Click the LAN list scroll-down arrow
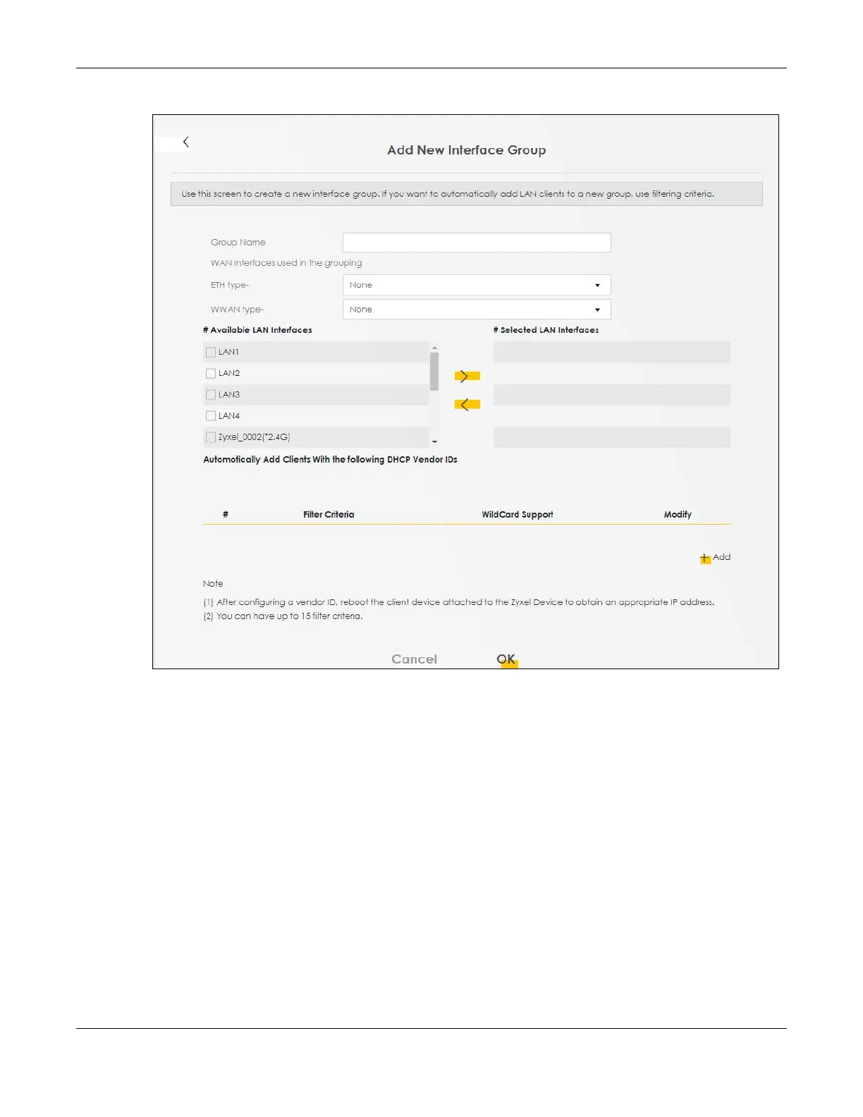This screenshot has height=1117, width=863. point(434,442)
